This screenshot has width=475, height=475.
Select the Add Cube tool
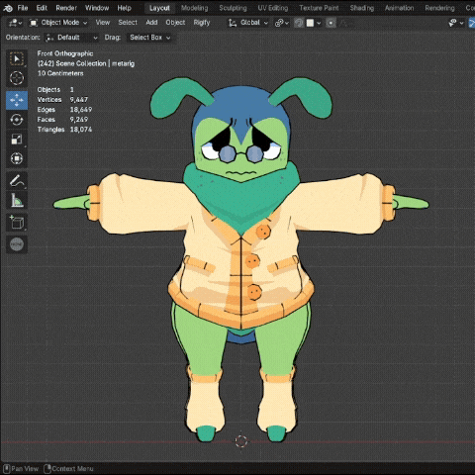click(17, 223)
